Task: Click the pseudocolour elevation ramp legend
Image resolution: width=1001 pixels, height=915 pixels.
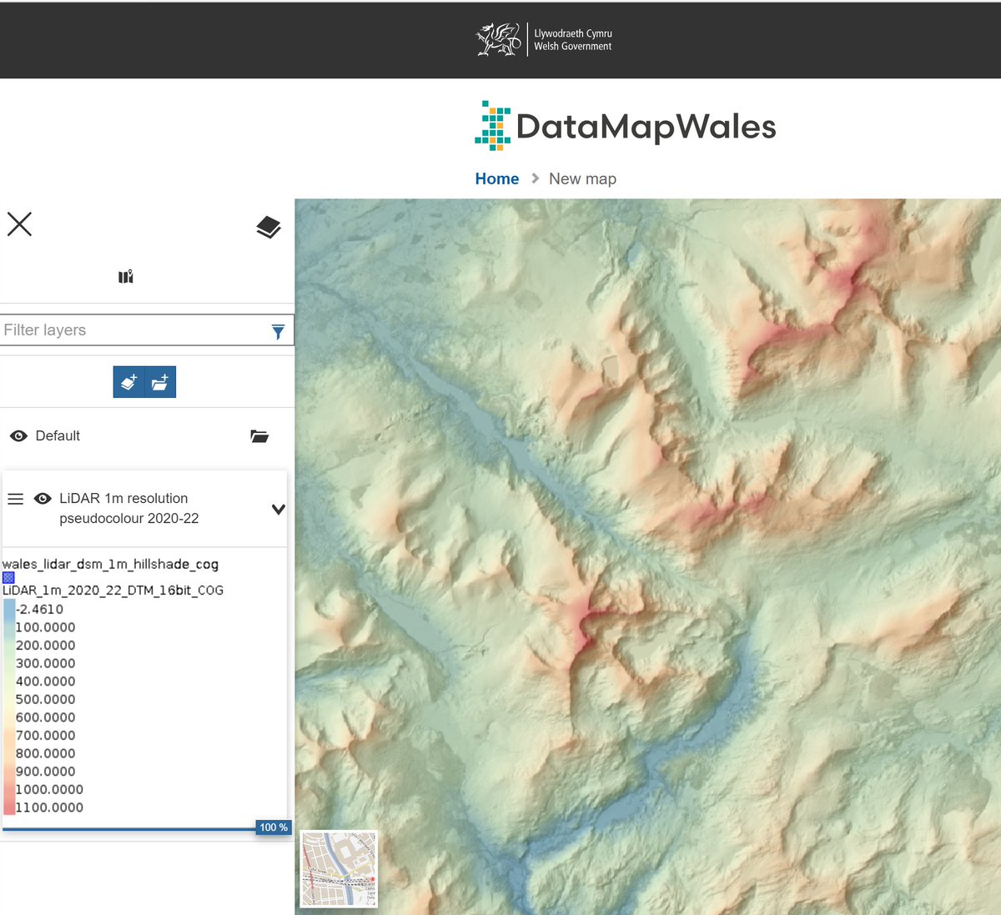Action: pyautogui.click(x=9, y=707)
